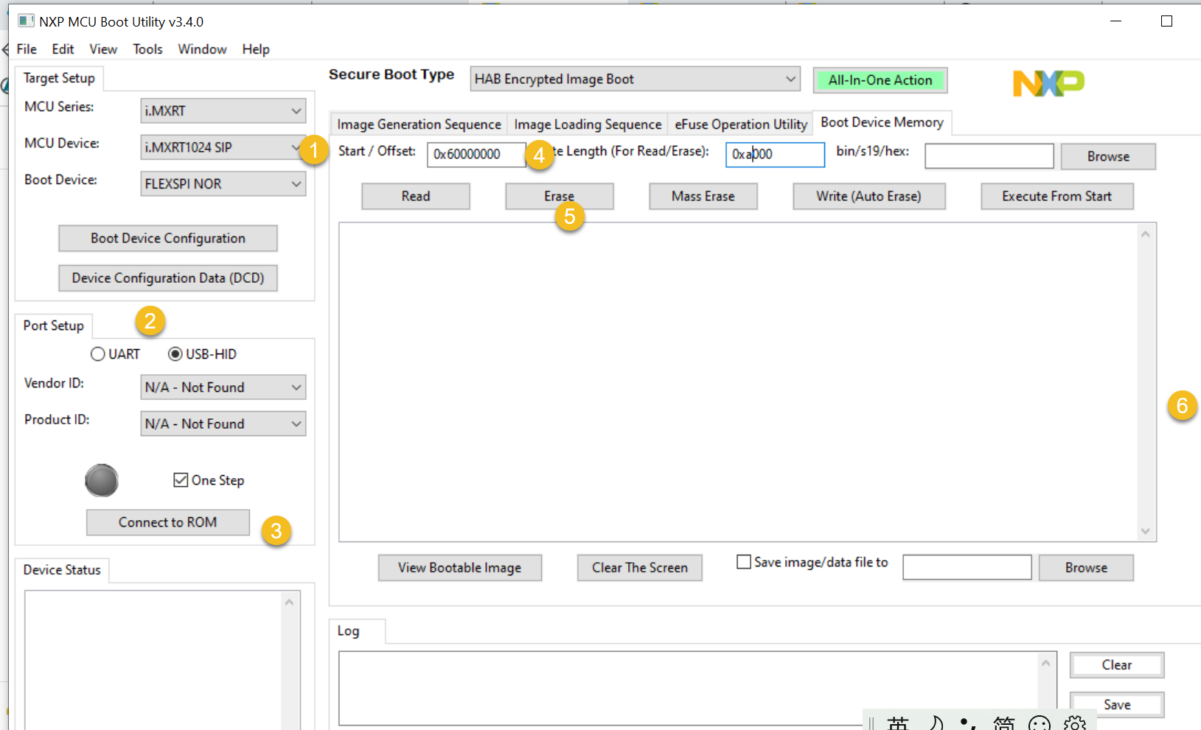
Task: Open the Secure Boot Type dropdown
Action: pos(790,79)
